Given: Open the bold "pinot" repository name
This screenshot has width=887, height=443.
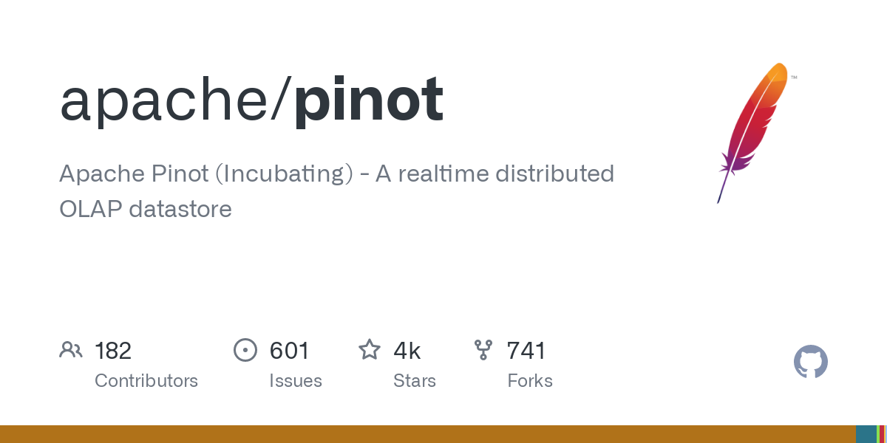Looking at the screenshot, I should click(x=368, y=100).
